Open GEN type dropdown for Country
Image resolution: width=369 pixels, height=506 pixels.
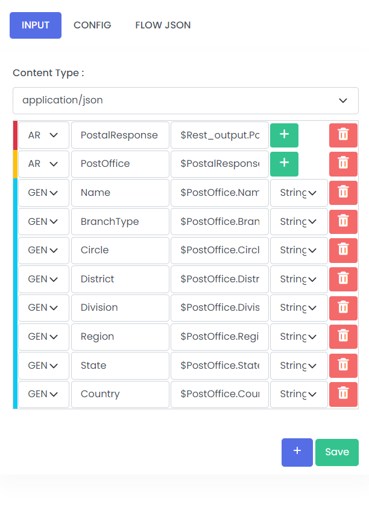pos(43,394)
